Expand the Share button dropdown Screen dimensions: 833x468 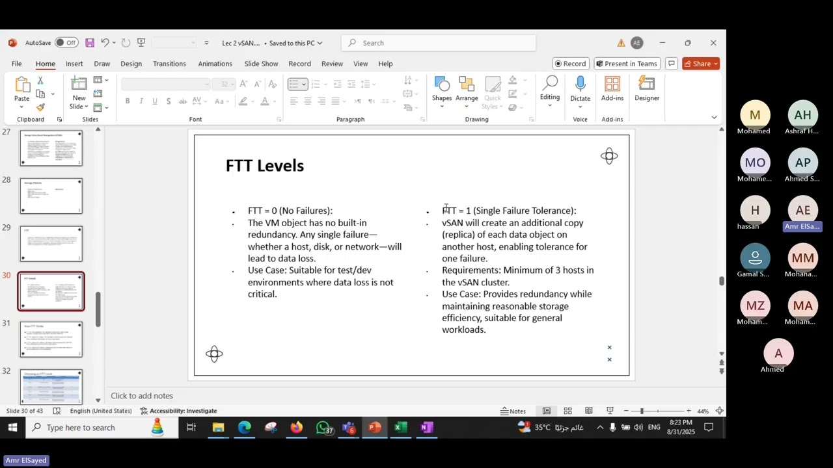tap(715, 64)
